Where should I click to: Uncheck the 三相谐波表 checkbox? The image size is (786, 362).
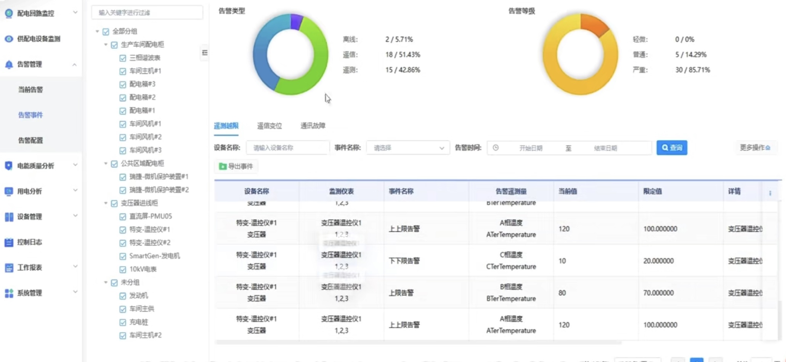[x=122, y=57]
